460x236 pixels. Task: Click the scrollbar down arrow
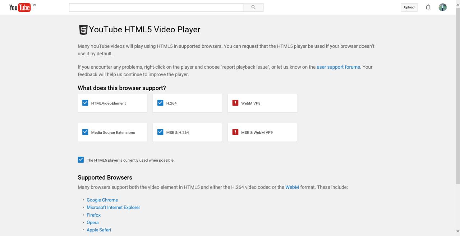457,231
